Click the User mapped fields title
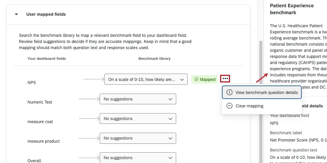The image size is (327, 163). 46,14
